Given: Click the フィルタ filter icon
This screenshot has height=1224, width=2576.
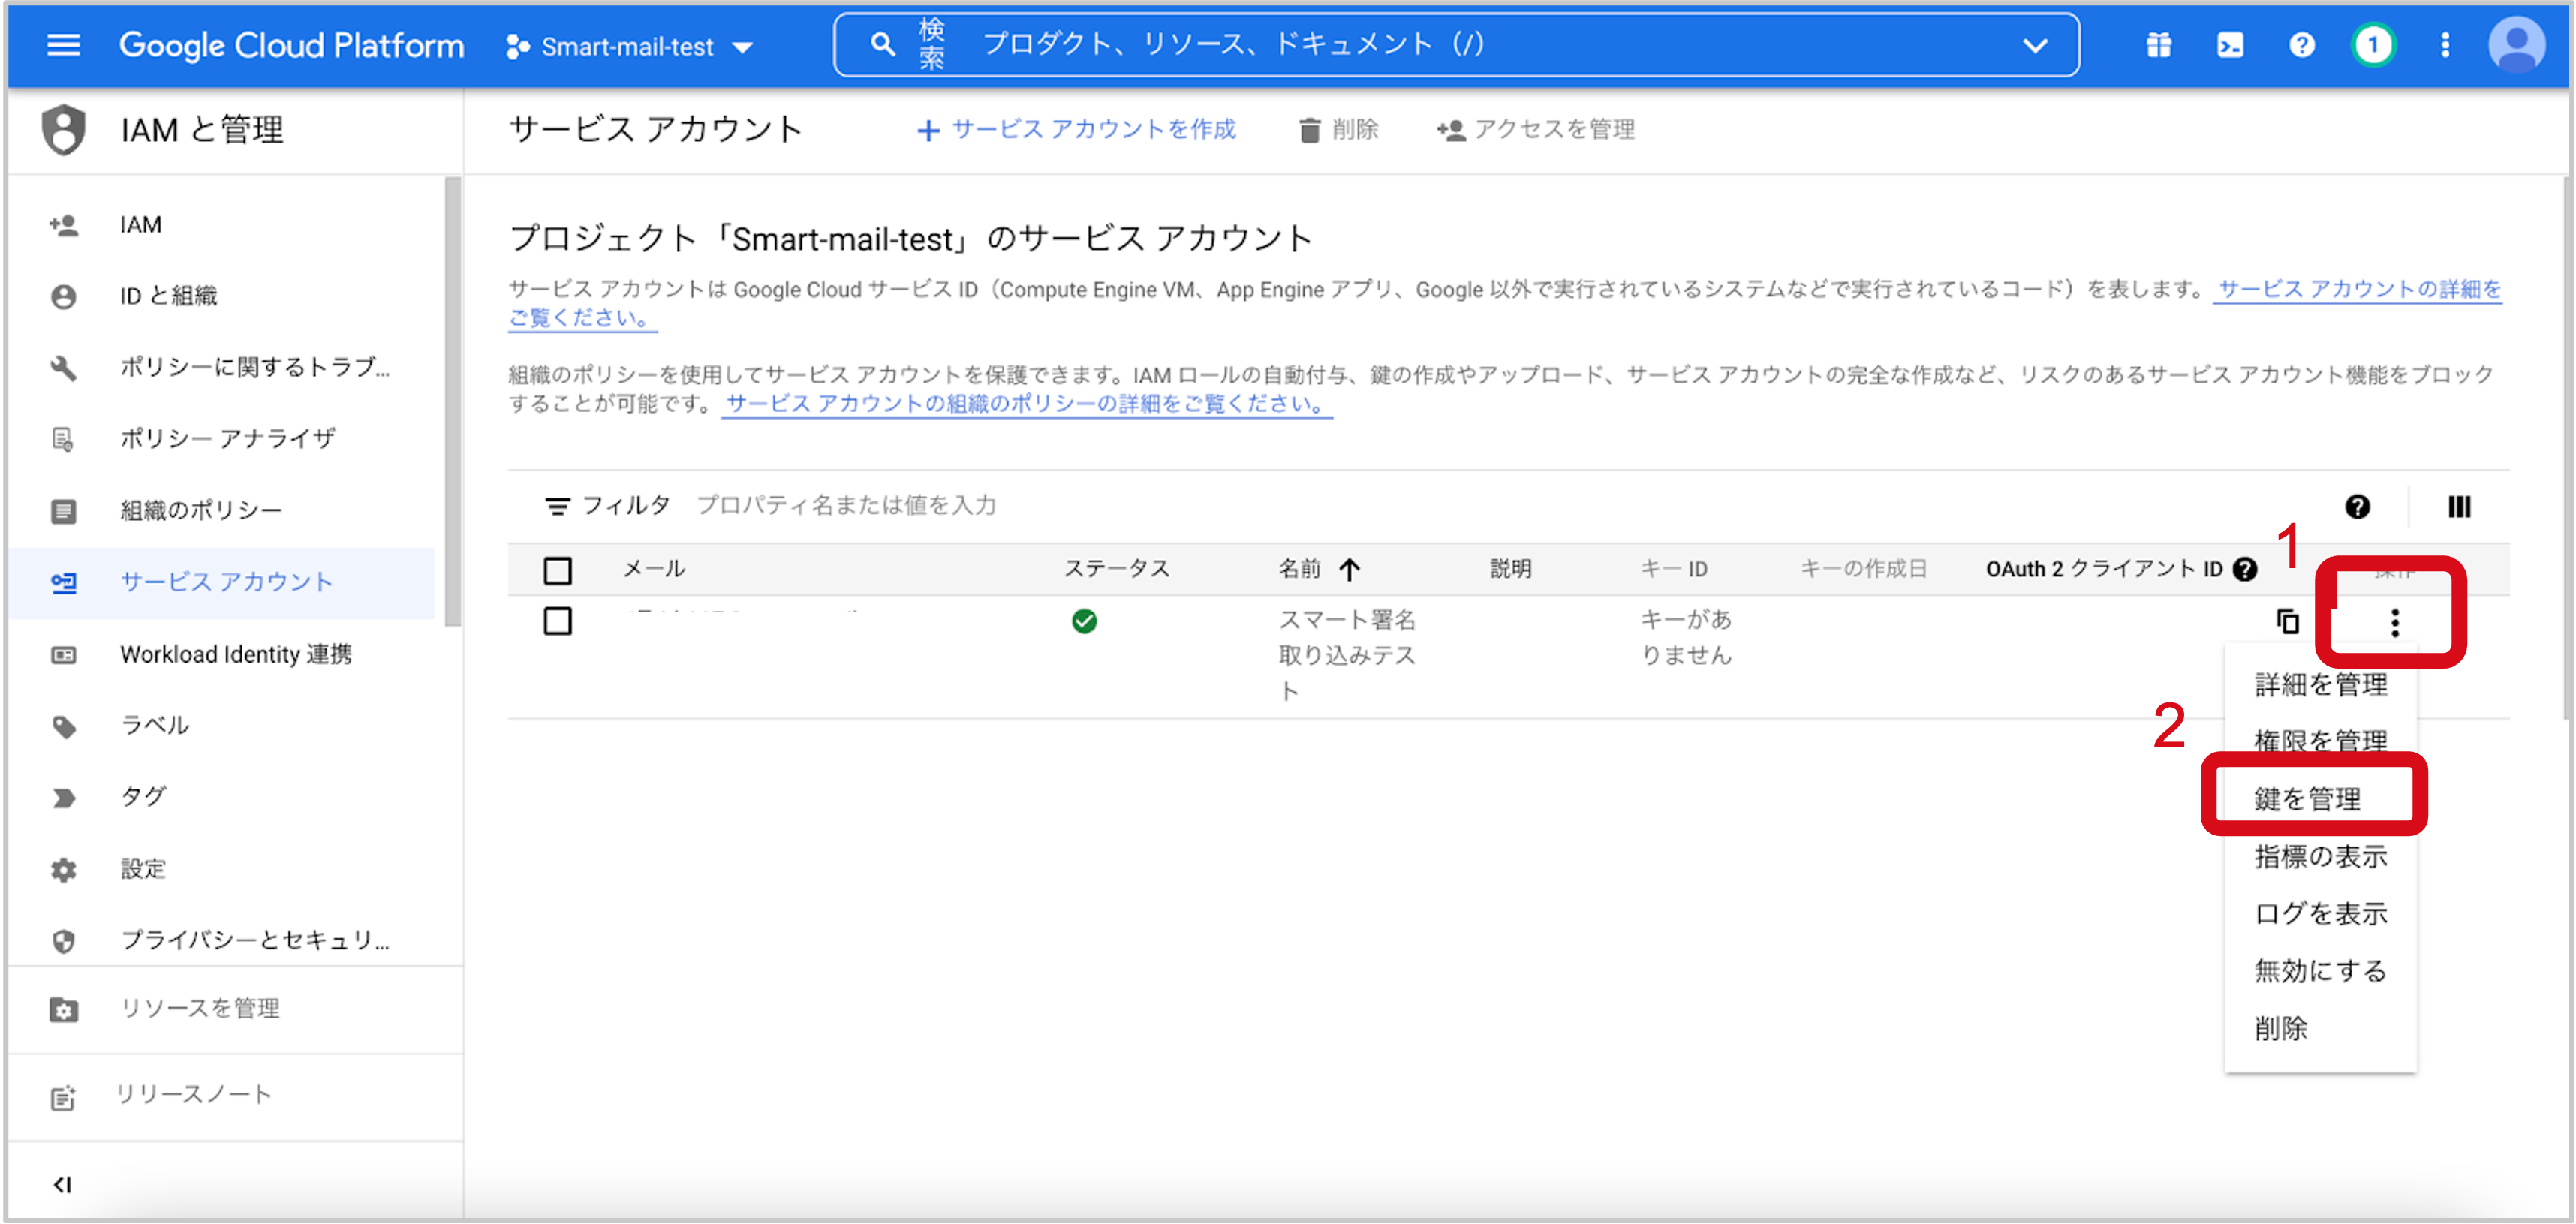Looking at the screenshot, I should (557, 506).
